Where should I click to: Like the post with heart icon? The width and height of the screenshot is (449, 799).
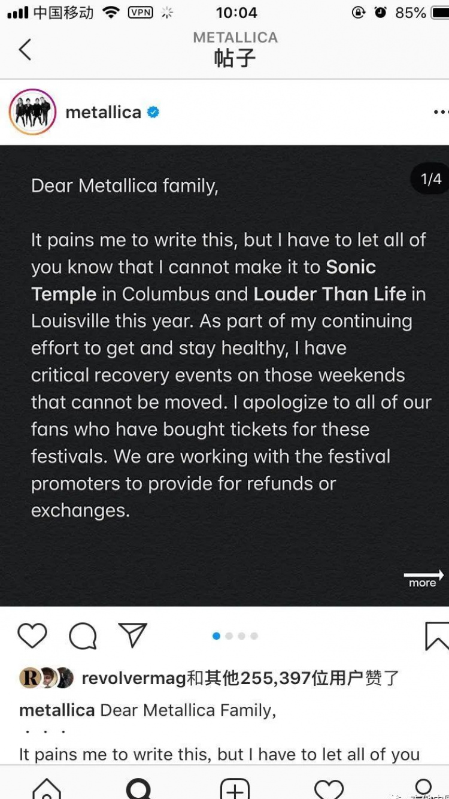(x=32, y=635)
